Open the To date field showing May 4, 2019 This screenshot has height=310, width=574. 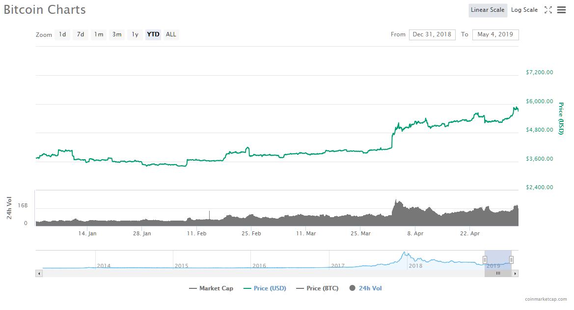pos(495,34)
